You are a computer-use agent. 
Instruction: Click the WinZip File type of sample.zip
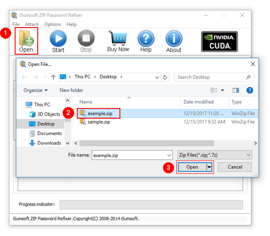coord(243,122)
